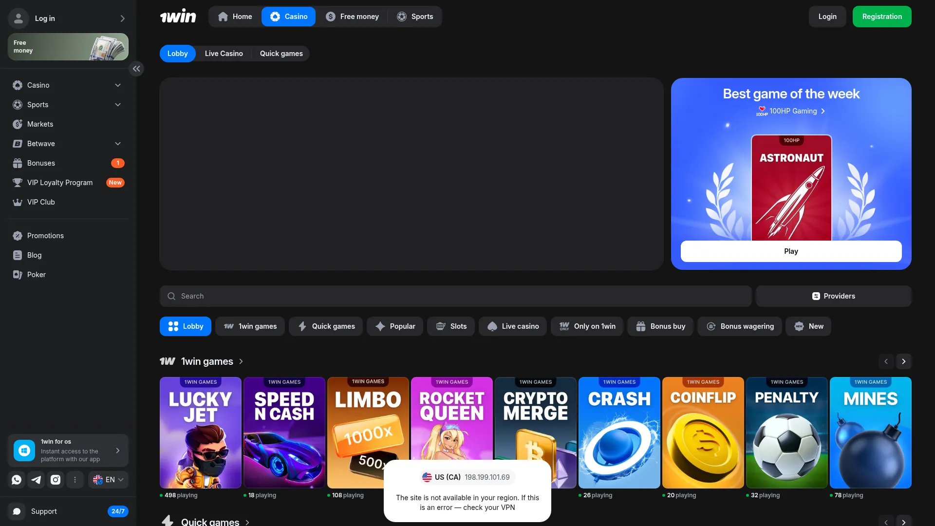Expand the Sports sidebar section
The height and width of the screenshot is (526, 935).
coord(118,105)
